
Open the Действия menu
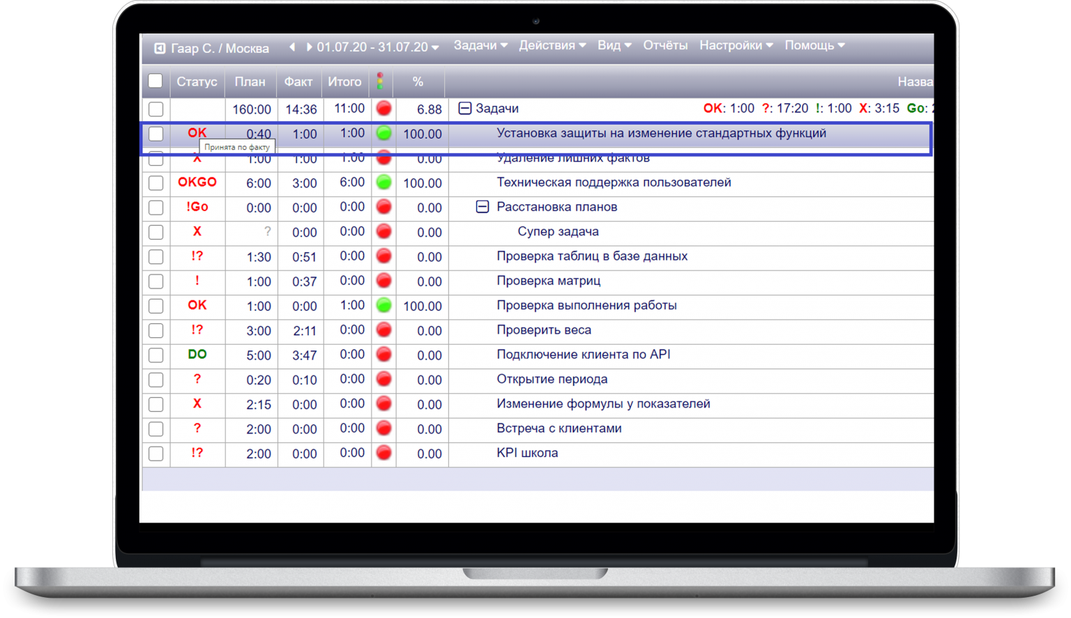pos(552,45)
